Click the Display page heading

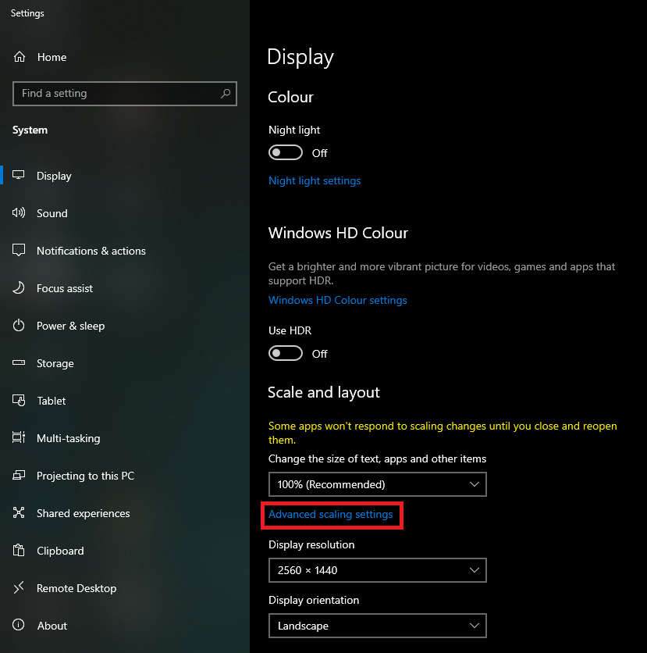(300, 57)
